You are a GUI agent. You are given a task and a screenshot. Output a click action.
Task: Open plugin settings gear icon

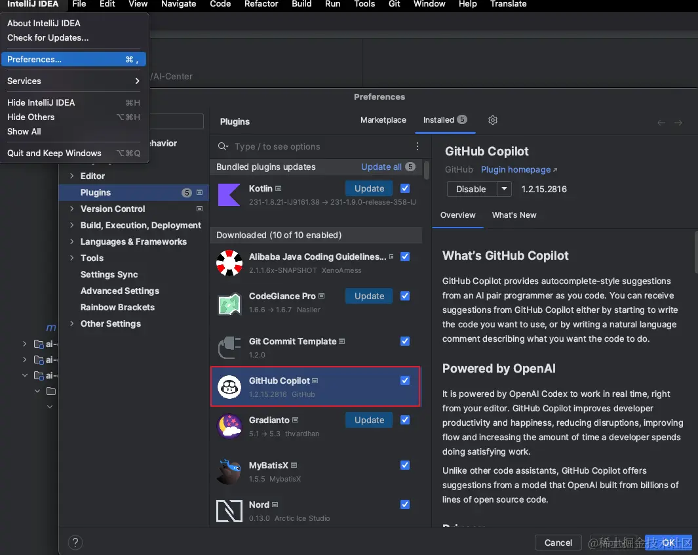coord(492,120)
